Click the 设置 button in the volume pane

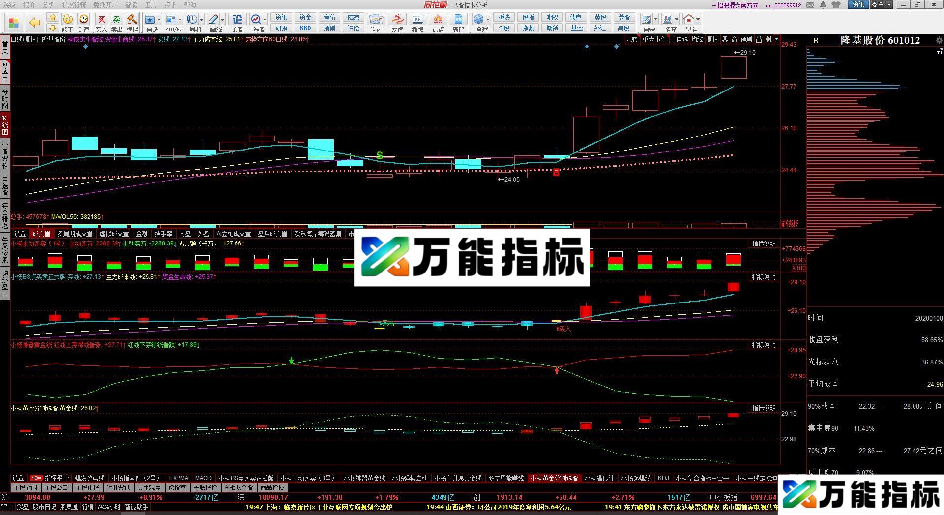[x=20, y=234]
